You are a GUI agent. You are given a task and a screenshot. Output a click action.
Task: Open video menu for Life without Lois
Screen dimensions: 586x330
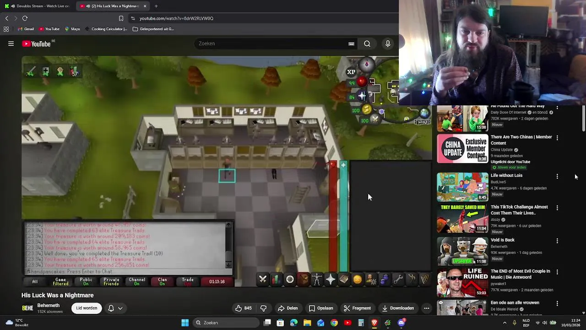[557, 176]
